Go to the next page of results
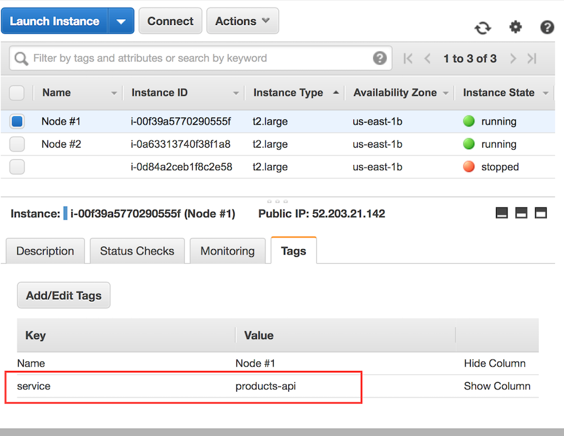Image resolution: width=564 pixels, height=436 pixels. (513, 58)
